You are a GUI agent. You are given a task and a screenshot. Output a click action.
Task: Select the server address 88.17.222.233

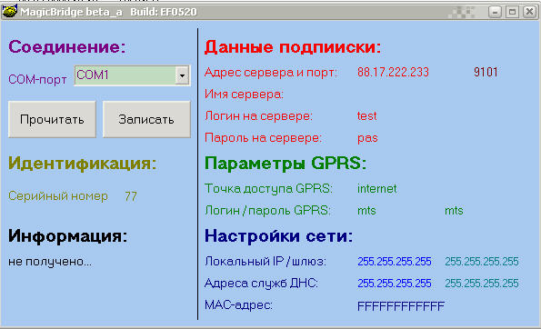click(393, 72)
